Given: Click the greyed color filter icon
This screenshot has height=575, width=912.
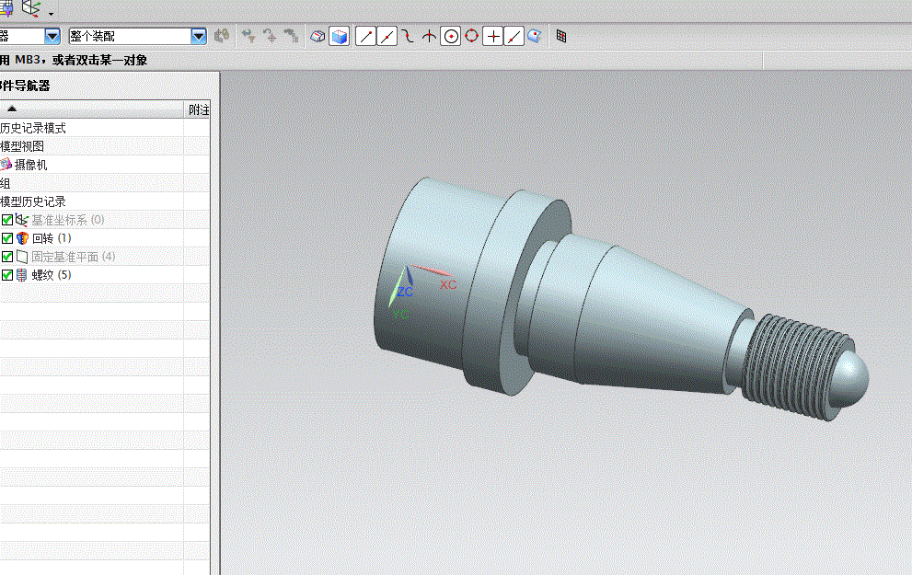Looking at the screenshot, I should pos(222,36).
